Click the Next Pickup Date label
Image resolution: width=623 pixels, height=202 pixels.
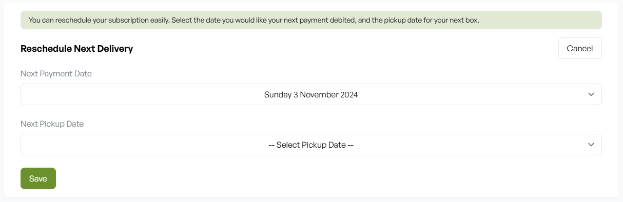52,124
